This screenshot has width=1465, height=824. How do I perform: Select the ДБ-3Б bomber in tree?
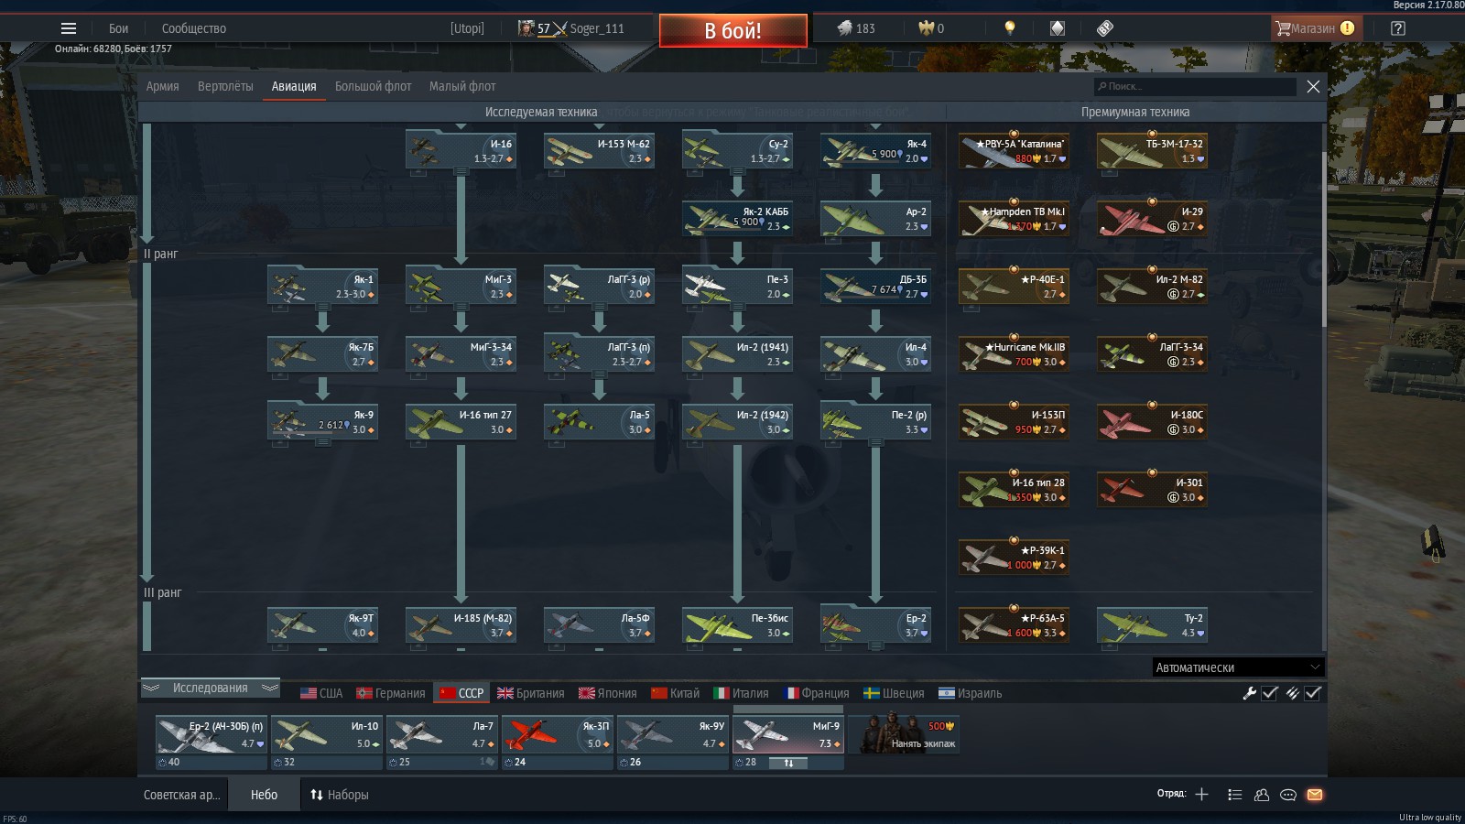coord(875,286)
